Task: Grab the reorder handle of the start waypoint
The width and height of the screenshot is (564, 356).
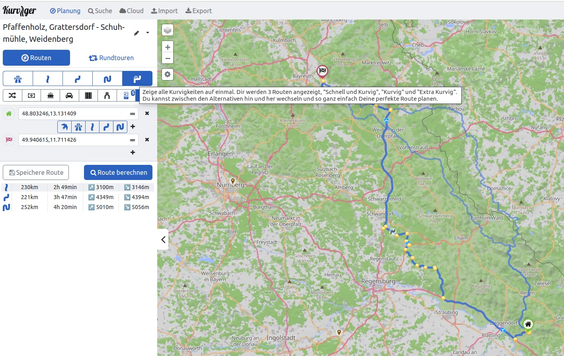Action: [x=133, y=114]
